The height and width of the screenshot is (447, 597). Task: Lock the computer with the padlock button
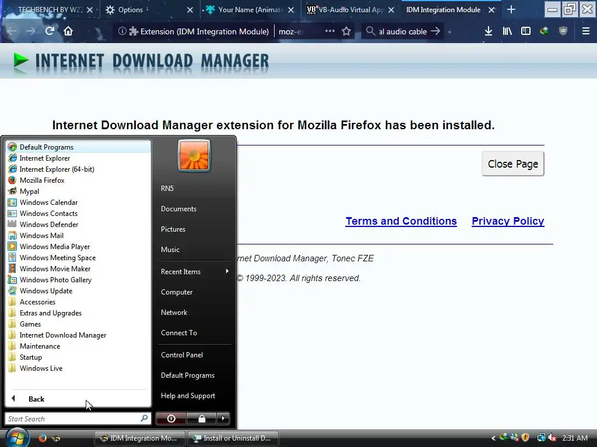tap(202, 418)
